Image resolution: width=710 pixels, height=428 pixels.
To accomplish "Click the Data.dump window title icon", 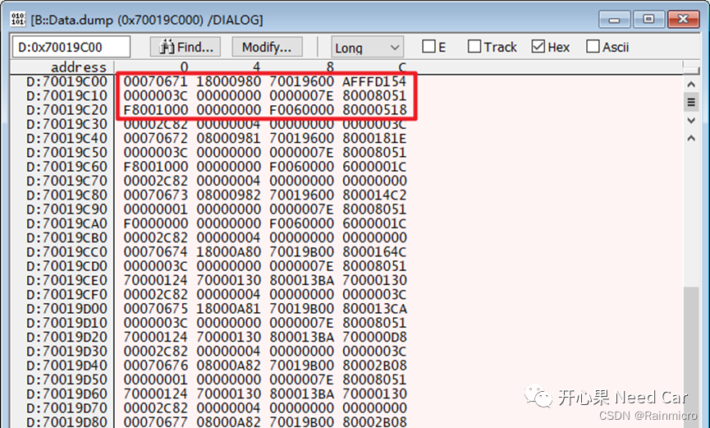I will [x=18, y=19].
